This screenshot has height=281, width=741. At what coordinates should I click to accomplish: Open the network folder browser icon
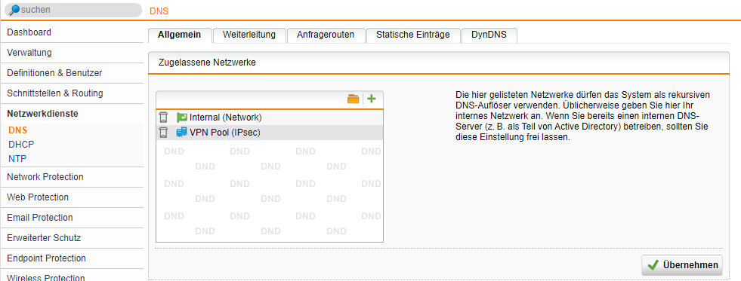353,99
